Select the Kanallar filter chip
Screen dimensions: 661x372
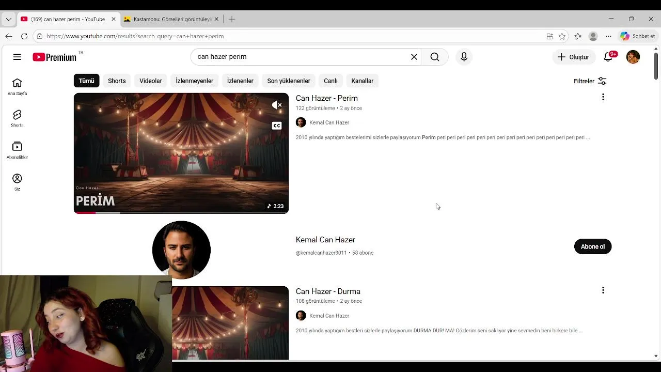point(362,81)
